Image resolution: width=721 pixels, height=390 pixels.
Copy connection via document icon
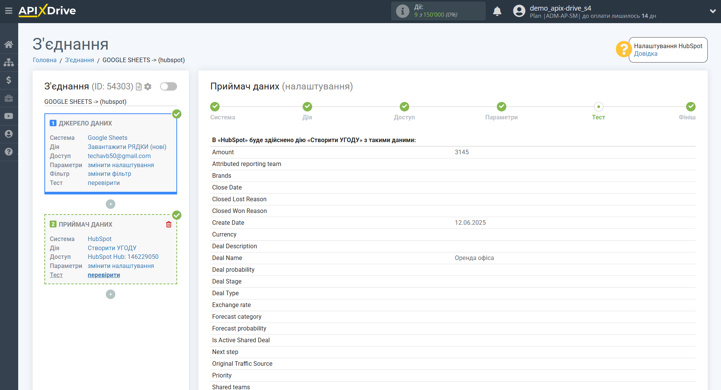139,86
